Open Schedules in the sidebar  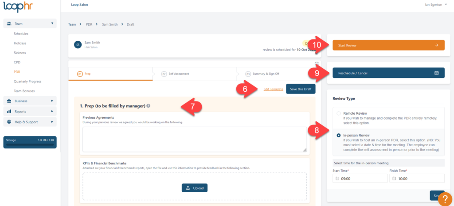(x=21, y=34)
